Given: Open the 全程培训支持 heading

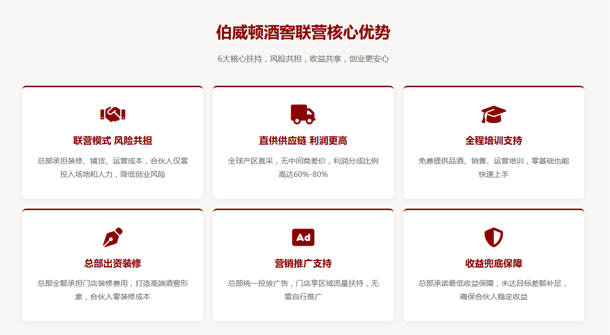Looking at the screenshot, I should pyautogui.click(x=494, y=141).
